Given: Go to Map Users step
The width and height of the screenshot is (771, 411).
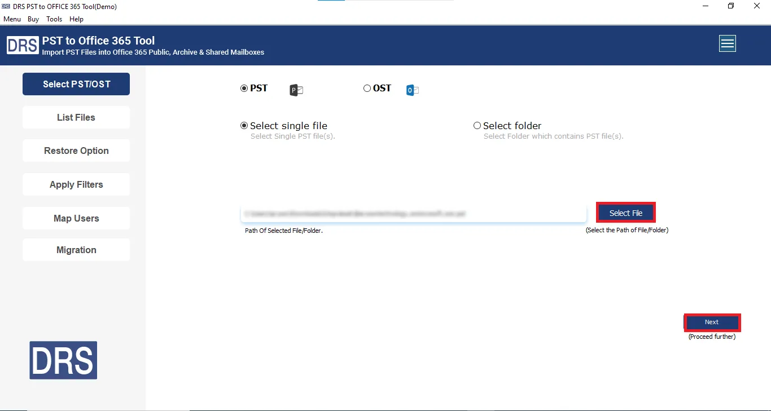Looking at the screenshot, I should pos(76,218).
